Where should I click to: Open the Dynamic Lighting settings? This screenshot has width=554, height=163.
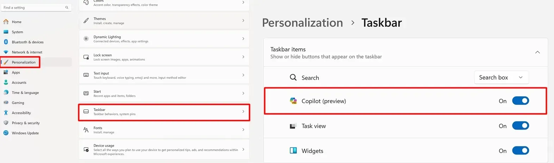pos(164,39)
